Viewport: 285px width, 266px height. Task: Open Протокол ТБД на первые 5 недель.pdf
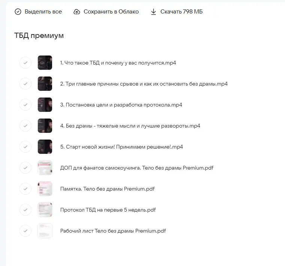pyautogui.click(x=108, y=210)
